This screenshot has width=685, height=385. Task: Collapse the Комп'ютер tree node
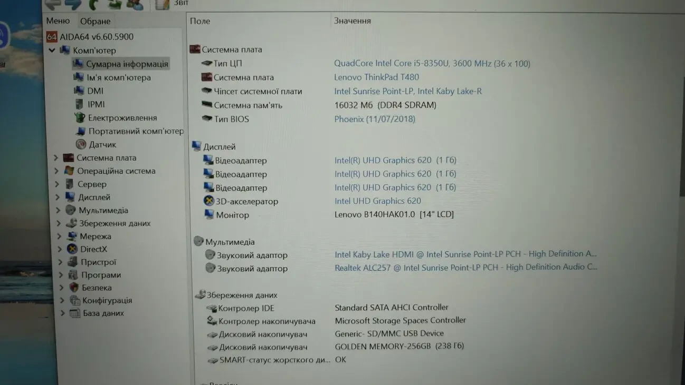pyautogui.click(x=52, y=50)
